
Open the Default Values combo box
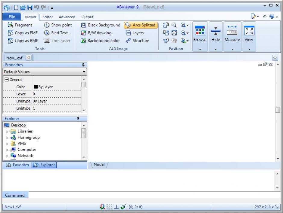click(45, 72)
